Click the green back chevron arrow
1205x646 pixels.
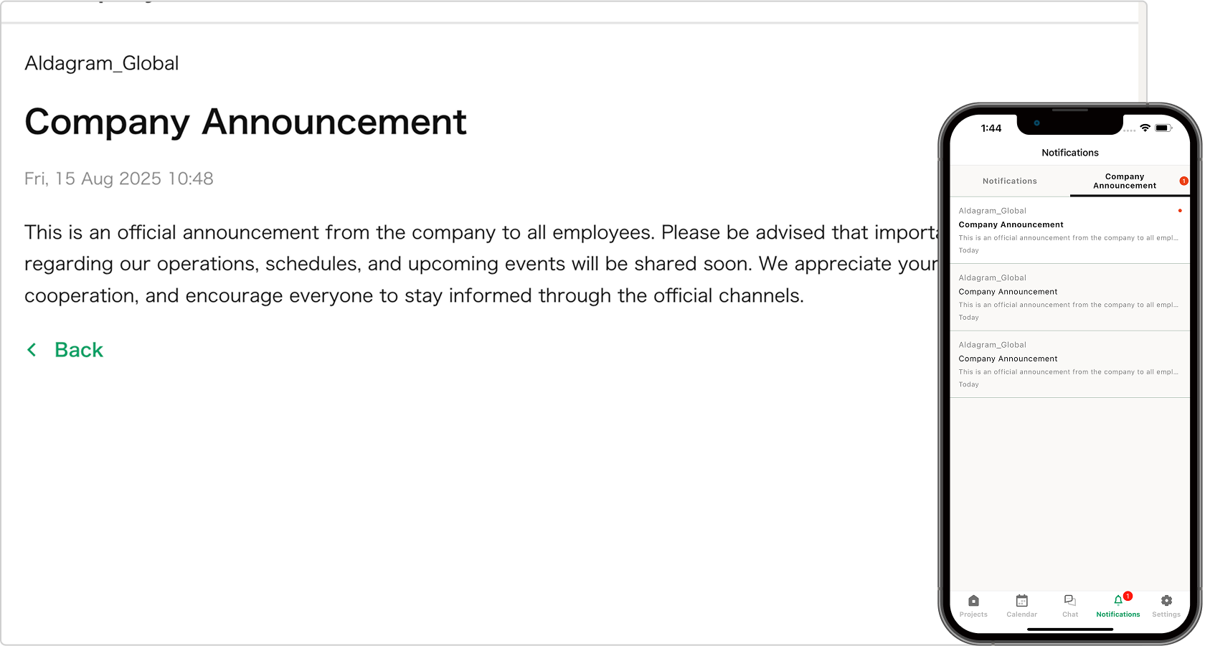(x=32, y=350)
